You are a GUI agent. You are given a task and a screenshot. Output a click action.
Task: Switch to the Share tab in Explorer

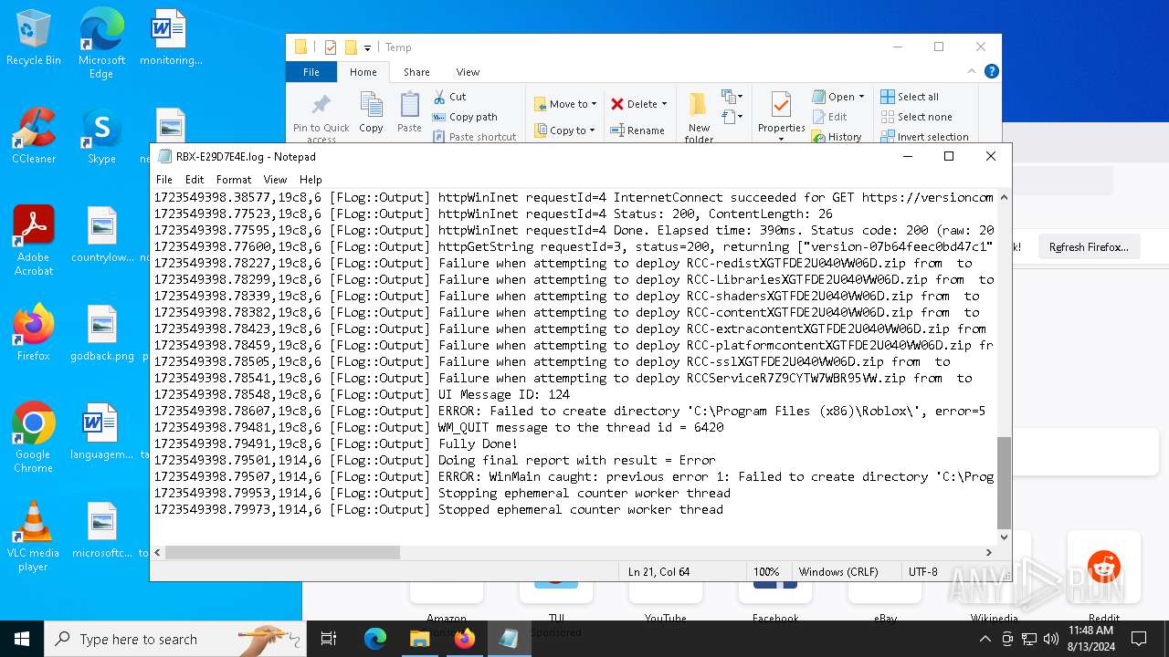[416, 72]
